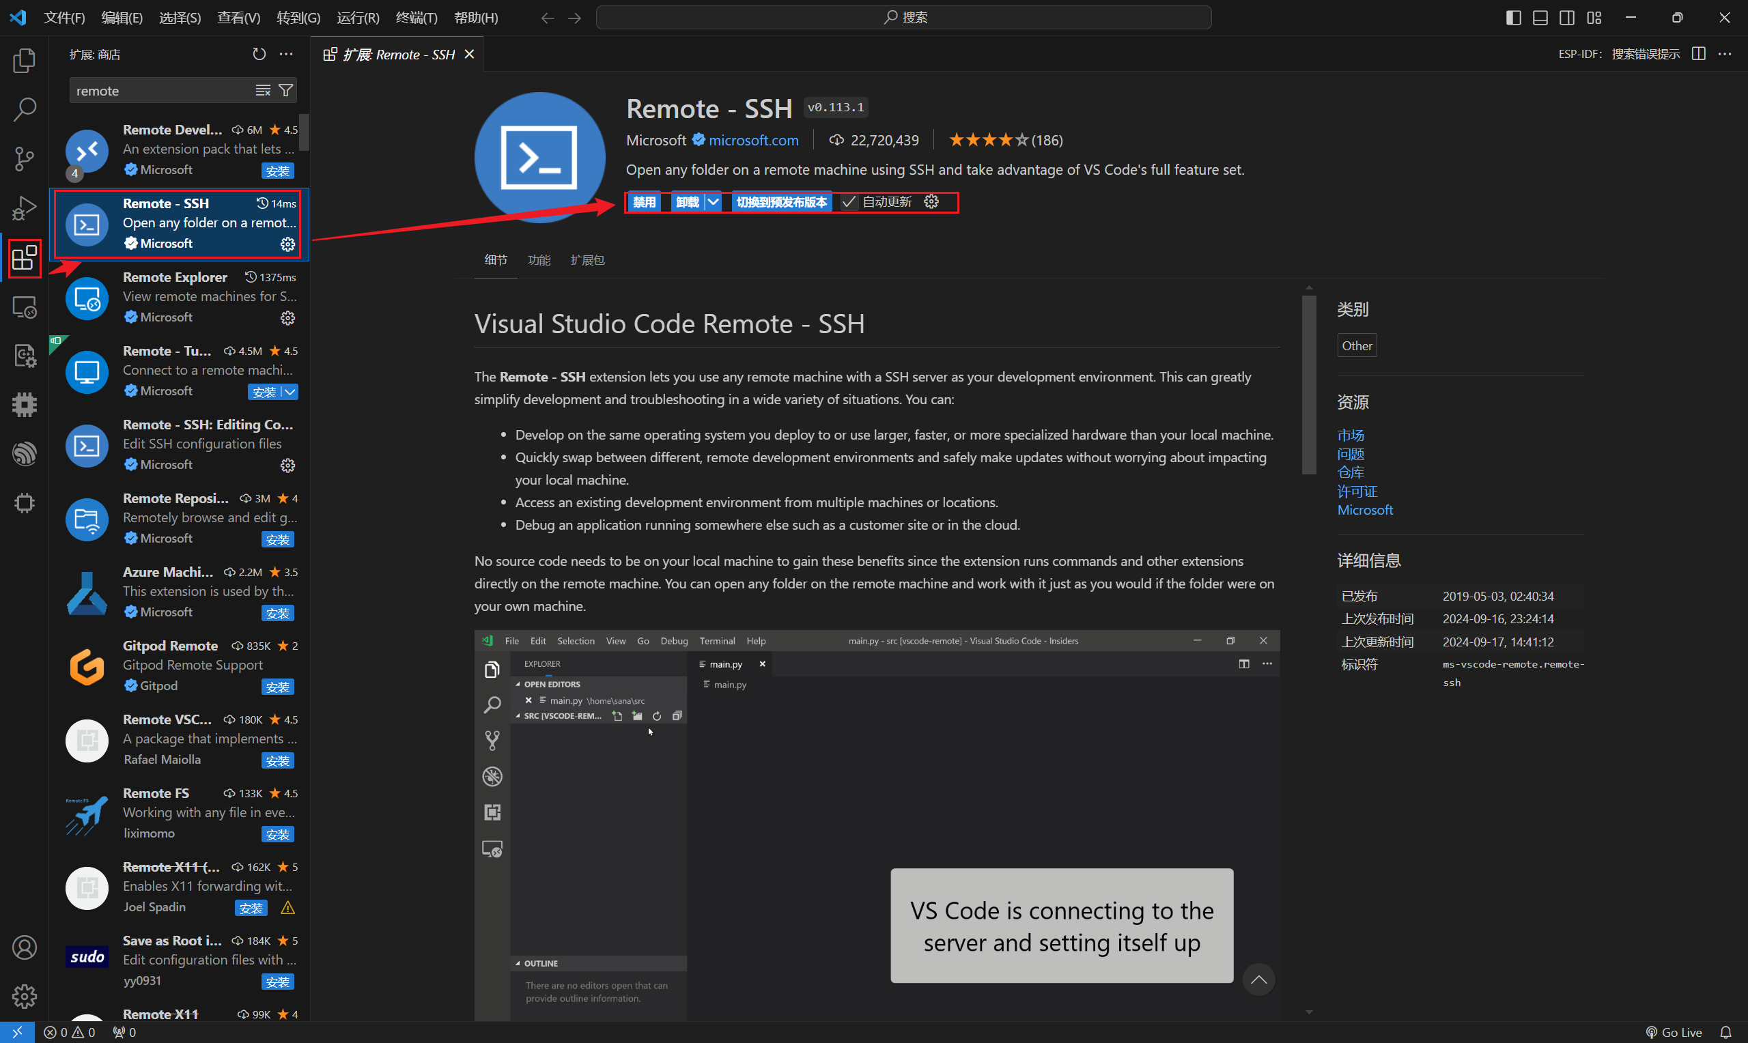Open the Marketplace resource link

click(1350, 435)
